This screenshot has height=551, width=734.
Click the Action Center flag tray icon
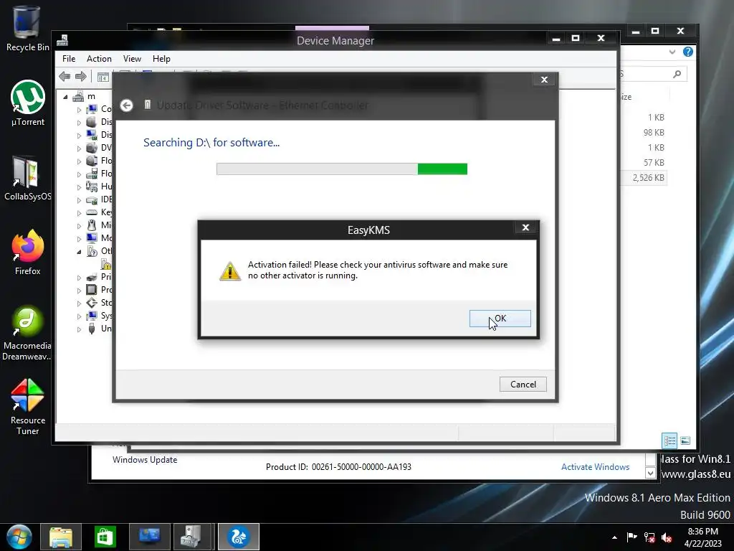click(632, 537)
